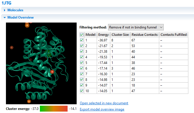Image resolution: width=194 pixels, height=113 pixels.
Task: Uncheck the checkbox for model 4
Action: [82, 57]
